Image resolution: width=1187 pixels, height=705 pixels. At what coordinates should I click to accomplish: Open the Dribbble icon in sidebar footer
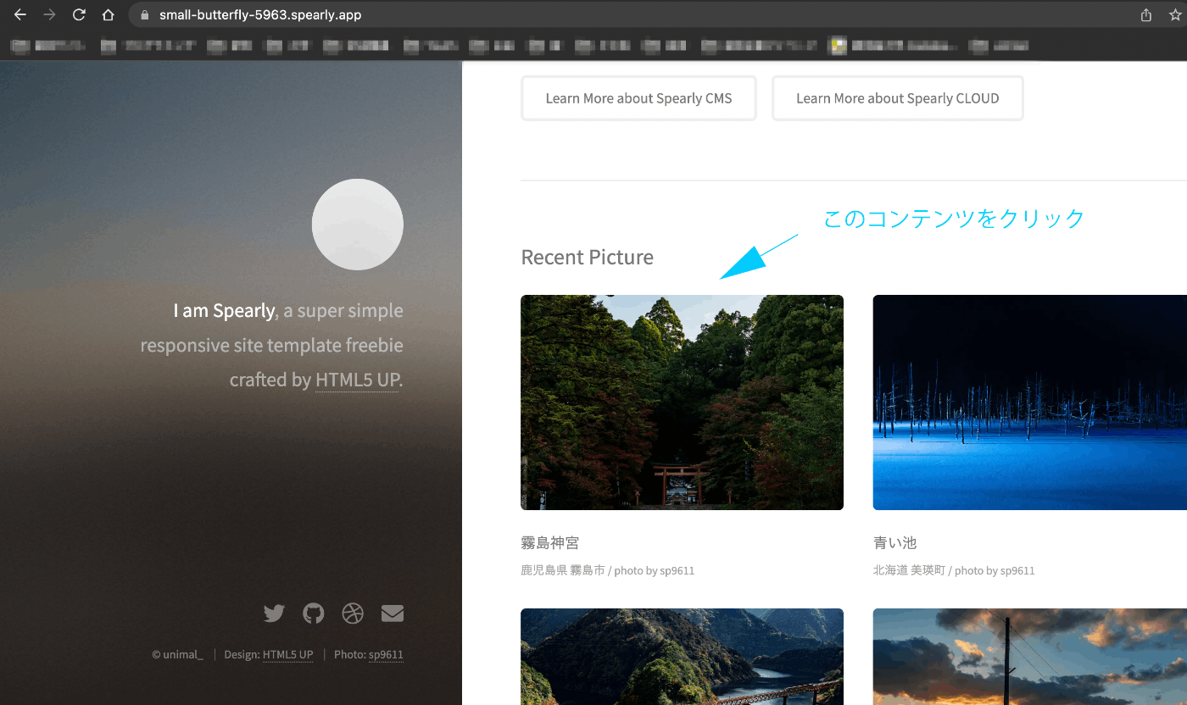(353, 613)
